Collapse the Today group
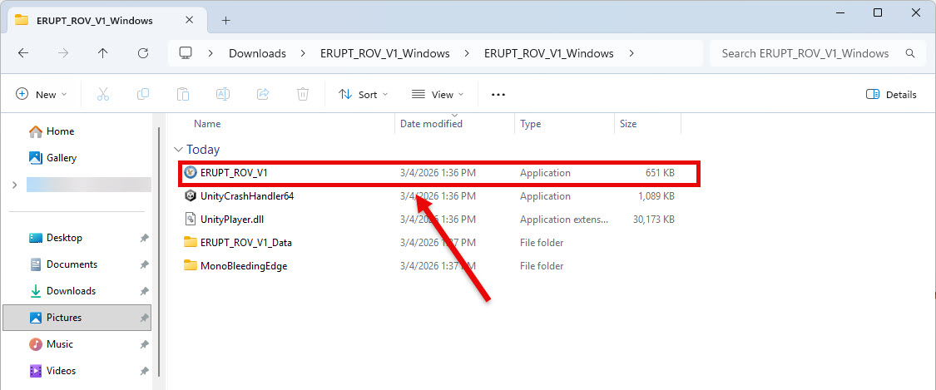 tap(177, 150)
